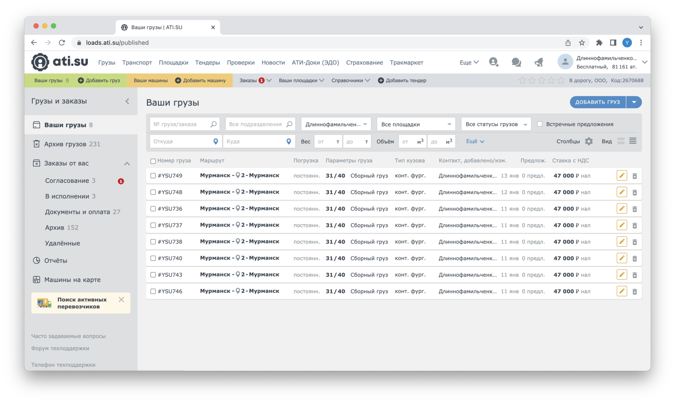Check the box for cargo #YSU736
This screenshot has height=403, width=675.
153,209
